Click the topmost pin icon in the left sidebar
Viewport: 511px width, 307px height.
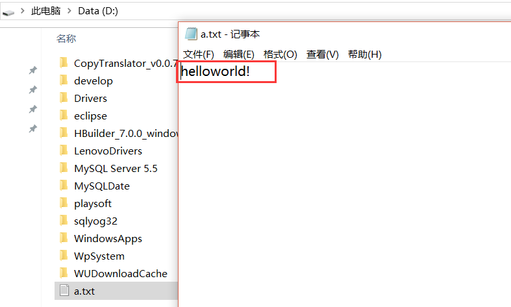coord(32,70)
